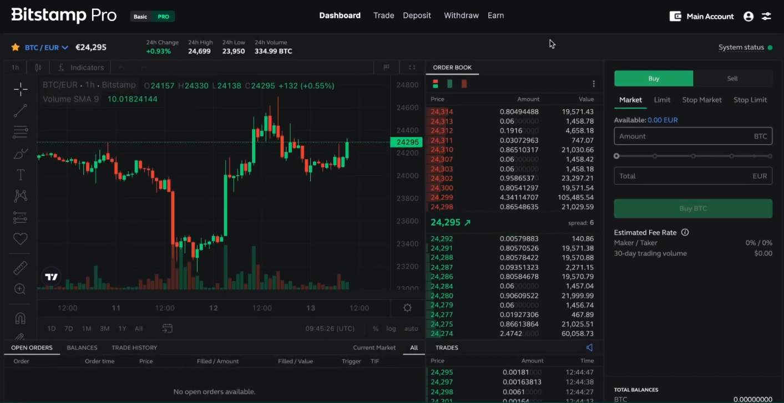The height and width of the screenshot is (403, 784).
Task: Open the go-to-date calendar icon
Action: (x=167, y=328)
